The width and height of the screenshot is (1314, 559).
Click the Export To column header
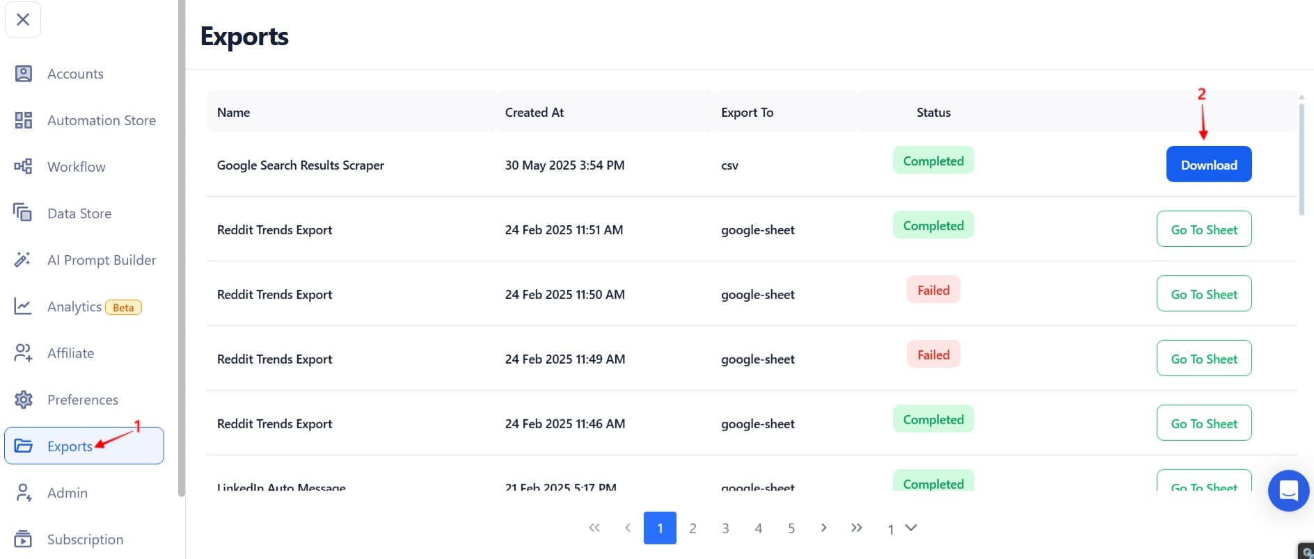pos(747,112)
